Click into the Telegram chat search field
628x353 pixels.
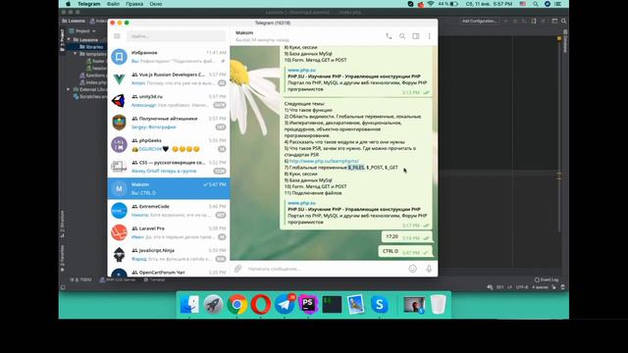coord(177,36)
